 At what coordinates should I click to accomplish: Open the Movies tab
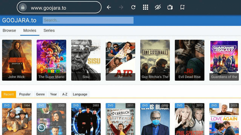30,31
